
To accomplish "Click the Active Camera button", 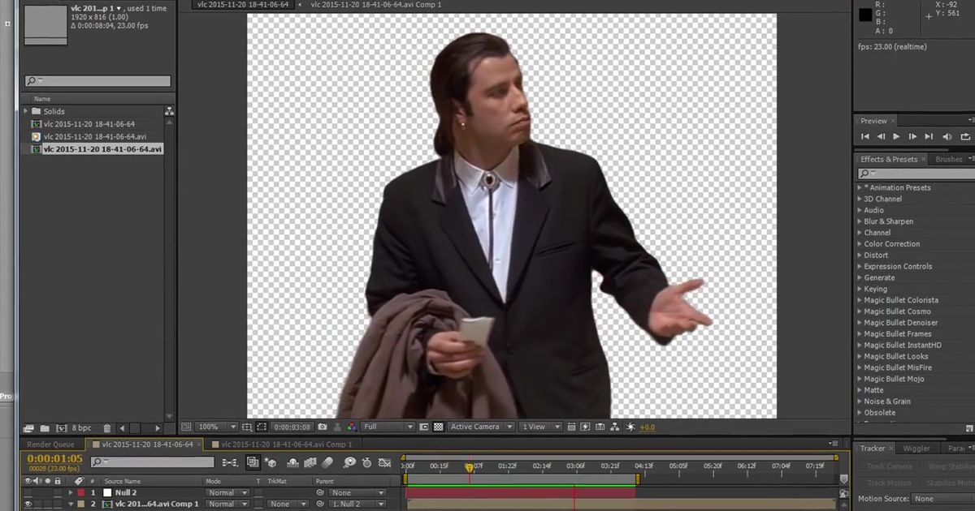I will [x=479, y=427].
